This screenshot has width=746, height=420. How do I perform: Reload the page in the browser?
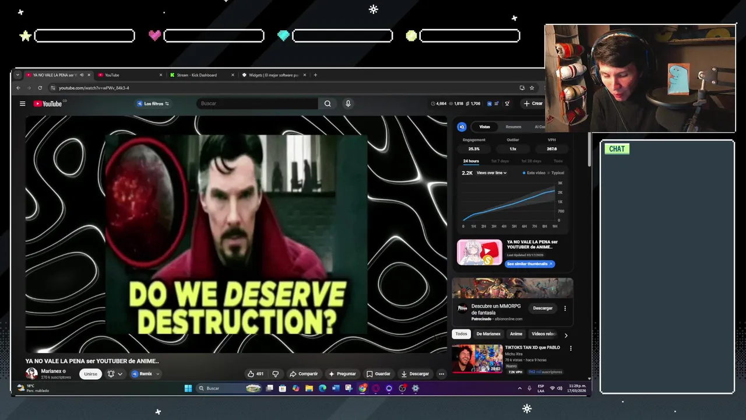pyautogui.click(x=40, y=88)
